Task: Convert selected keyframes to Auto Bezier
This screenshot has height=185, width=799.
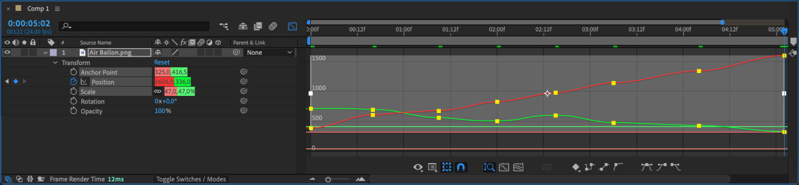Action: coord(618,167)
